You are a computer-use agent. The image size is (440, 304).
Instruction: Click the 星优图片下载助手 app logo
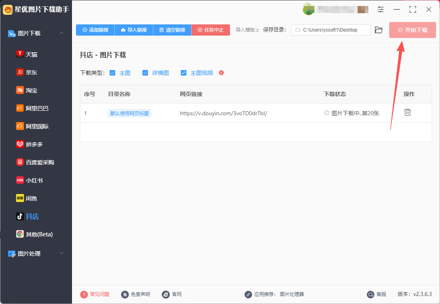8,10
